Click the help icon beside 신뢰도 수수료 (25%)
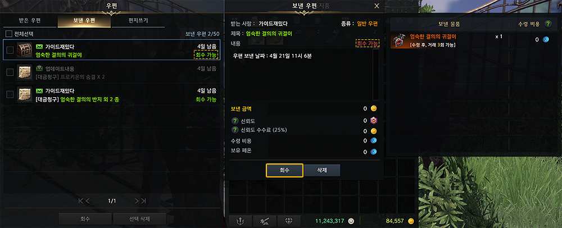This screenshot has height=228, width=562. click(235, 130)
